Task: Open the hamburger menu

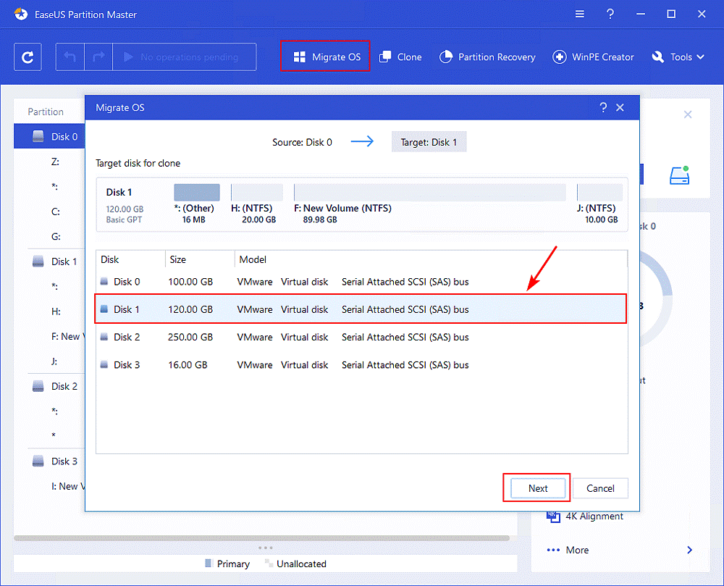Action: pos(578,14)
